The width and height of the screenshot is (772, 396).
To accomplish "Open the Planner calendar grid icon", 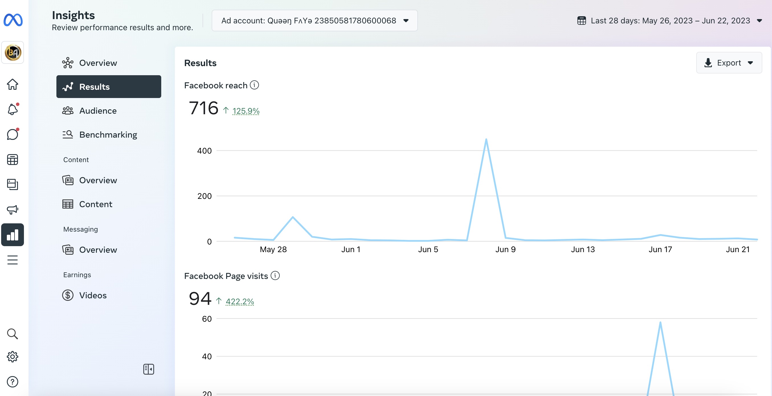I will [x=13, y=160].
